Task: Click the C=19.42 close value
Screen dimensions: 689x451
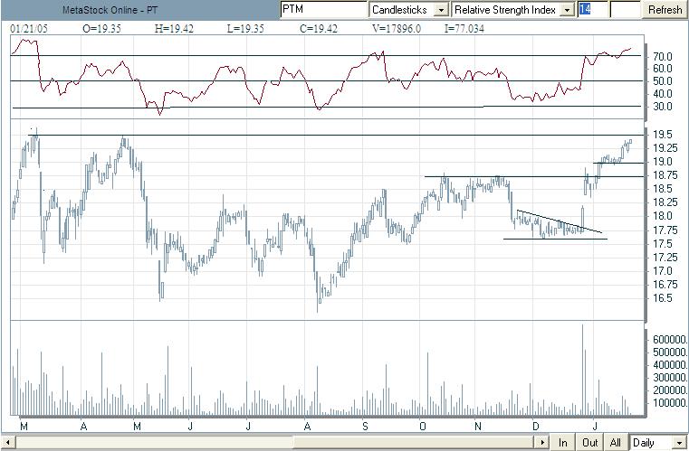Action: [319, 29]
